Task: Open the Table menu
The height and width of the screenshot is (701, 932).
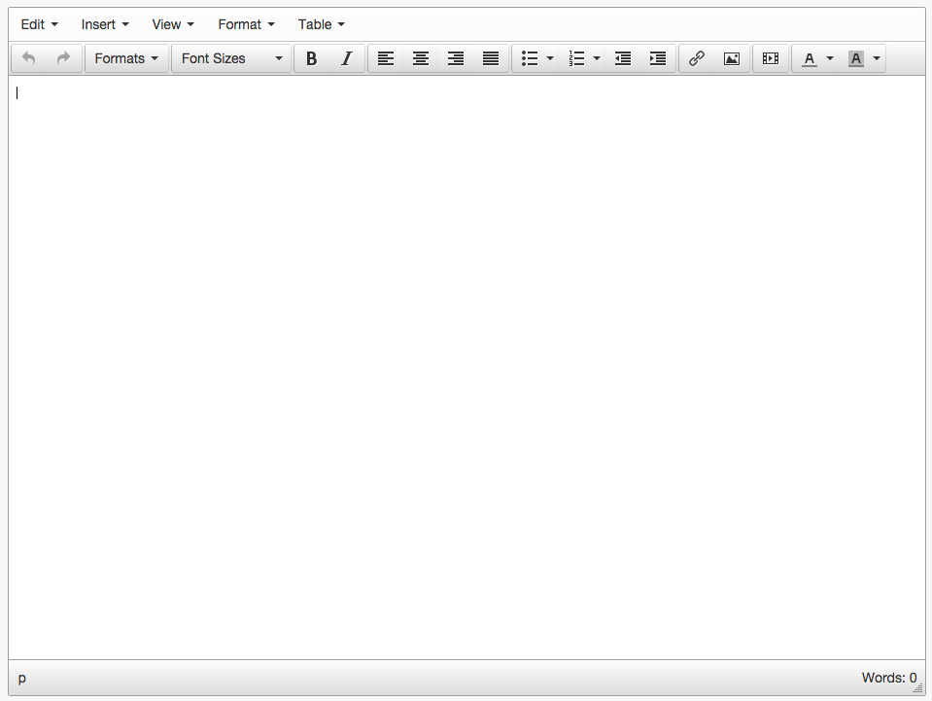Action: [x=321, y=24]
